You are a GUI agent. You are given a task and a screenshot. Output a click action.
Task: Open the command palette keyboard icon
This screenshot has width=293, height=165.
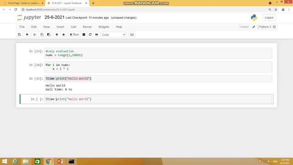pyautogui.click(x=132, y=35)
